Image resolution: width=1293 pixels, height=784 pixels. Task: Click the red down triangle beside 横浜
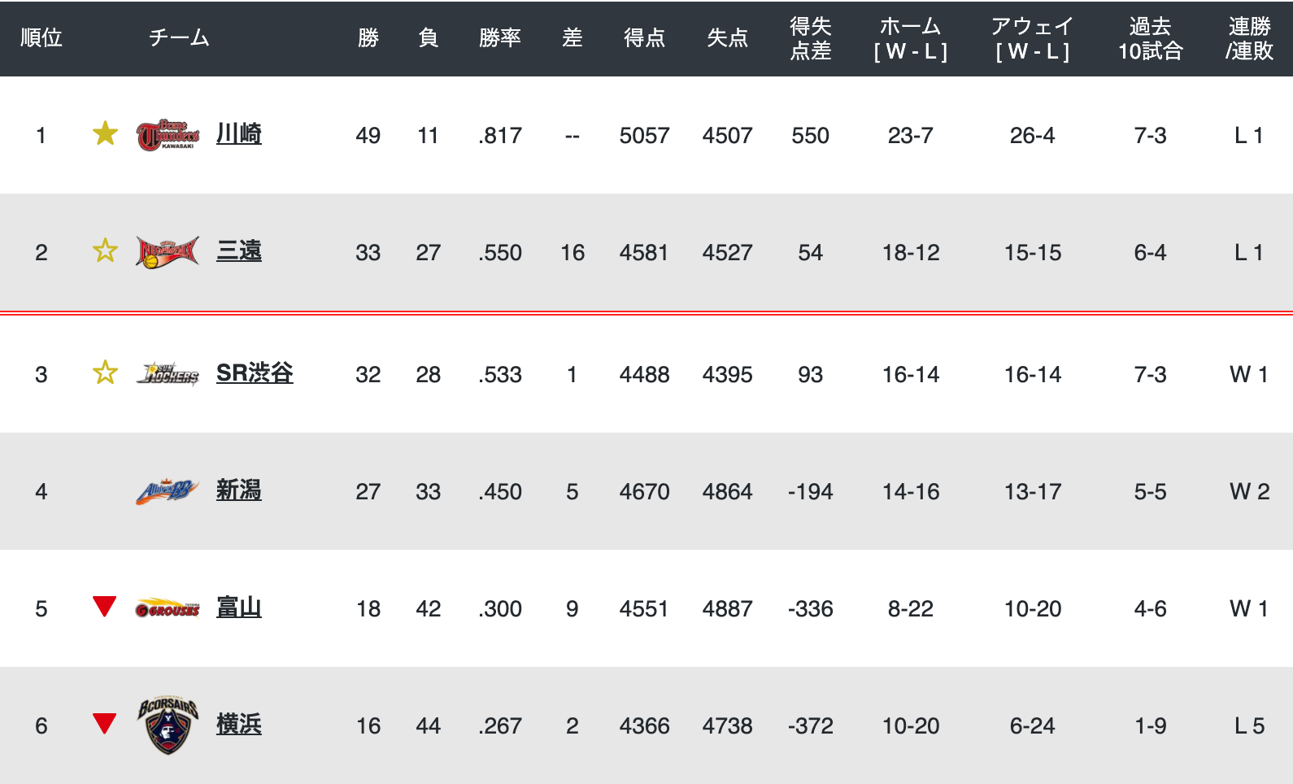click(x=104, y=723)
